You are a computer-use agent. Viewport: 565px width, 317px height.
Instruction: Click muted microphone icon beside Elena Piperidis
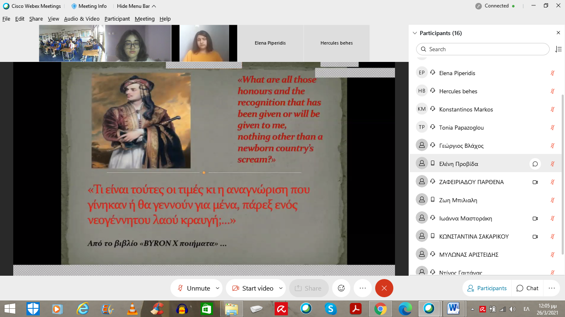(x=552, y=73)
